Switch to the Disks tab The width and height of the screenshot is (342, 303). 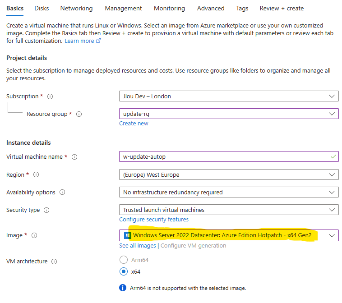[42, 8]
